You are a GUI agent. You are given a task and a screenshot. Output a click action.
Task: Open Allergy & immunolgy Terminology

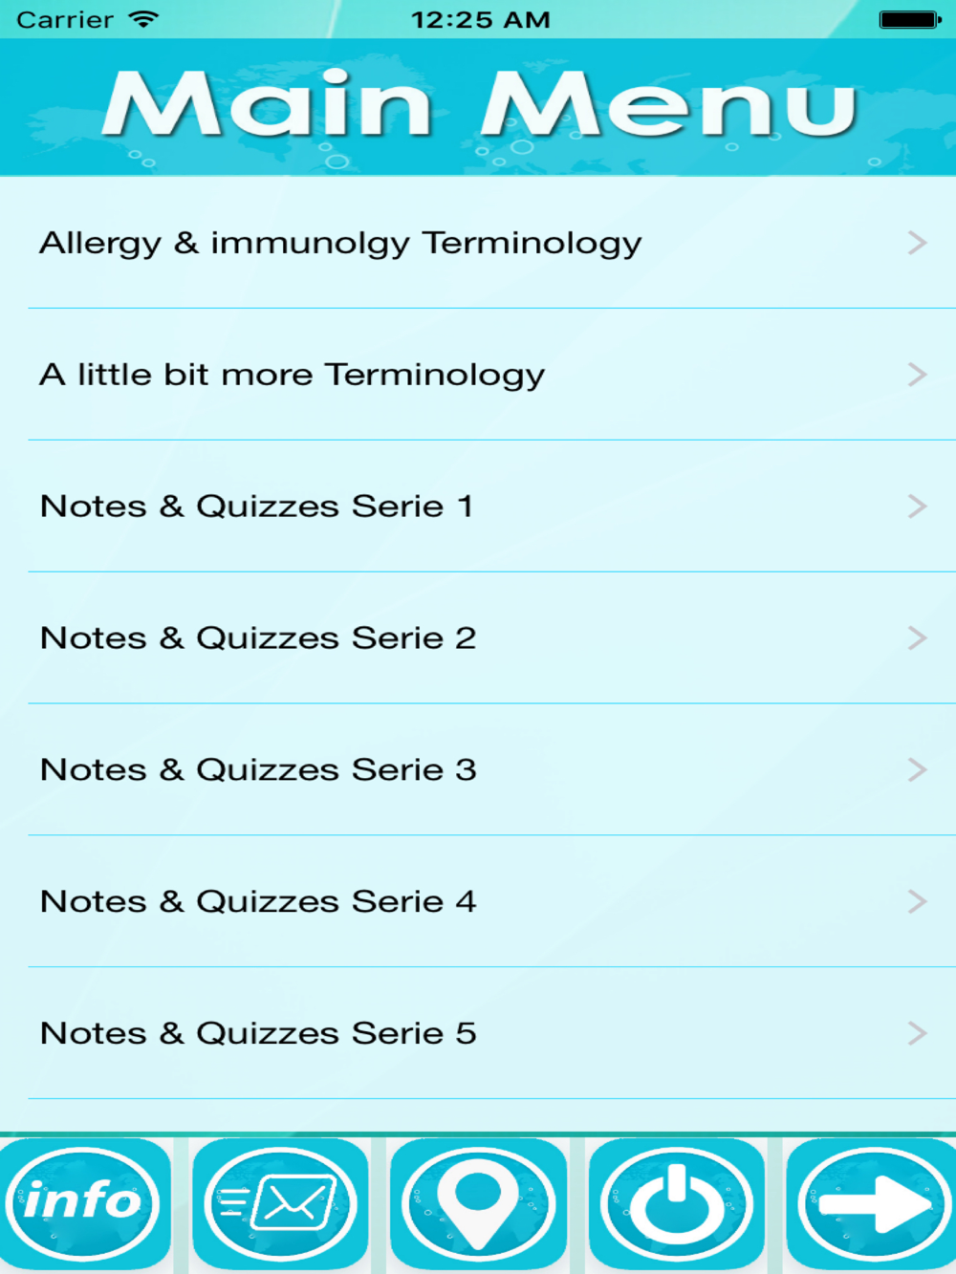(x=340, y=244)
